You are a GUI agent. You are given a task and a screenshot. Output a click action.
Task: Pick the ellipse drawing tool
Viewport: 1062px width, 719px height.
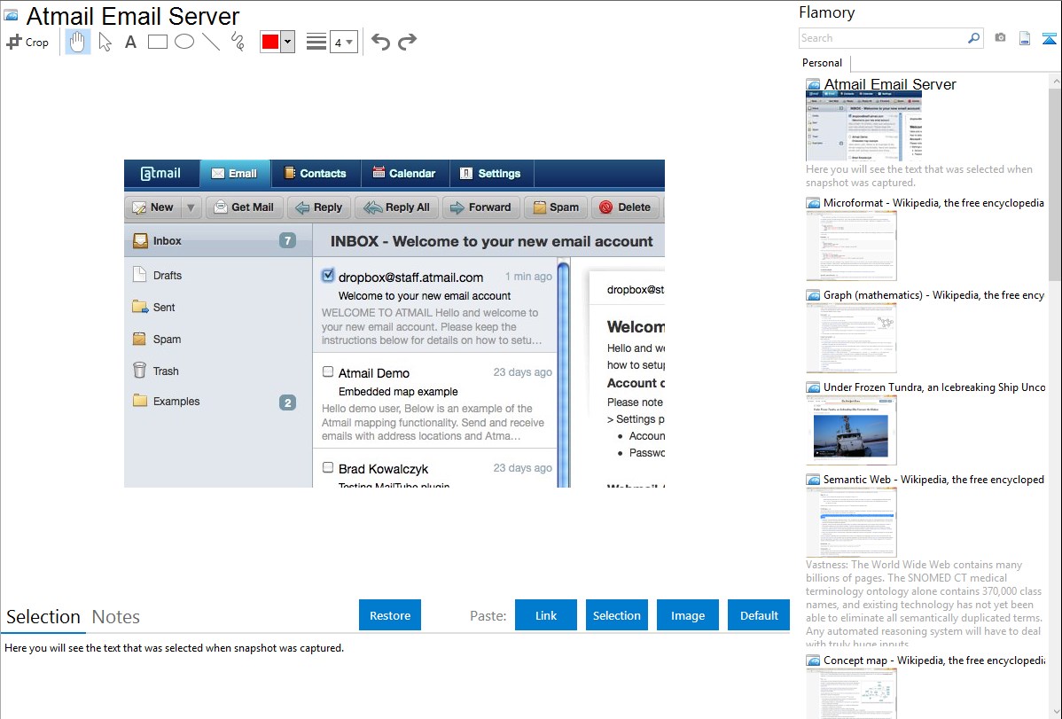(x=184, y=42)
